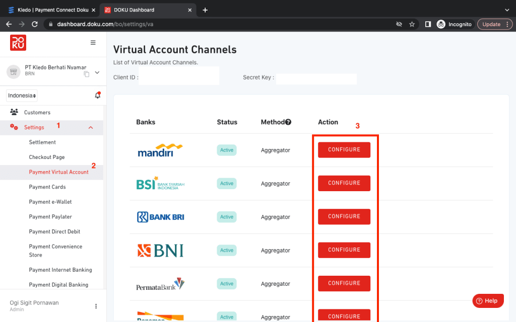Click the Active status badge for Mandiri
516x322 pixels.
227,150
